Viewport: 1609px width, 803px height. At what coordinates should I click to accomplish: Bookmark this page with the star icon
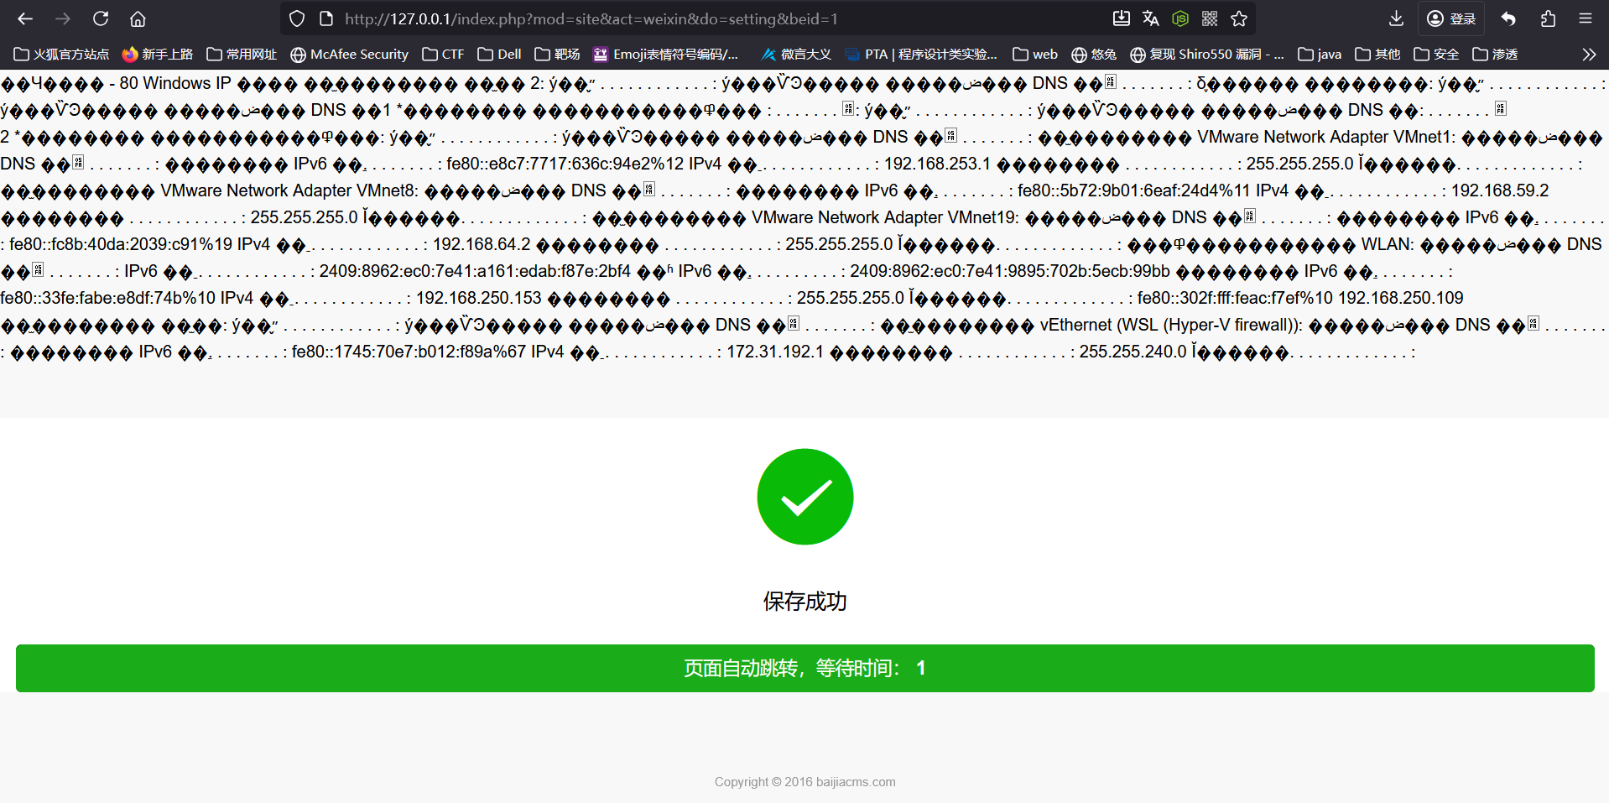pos(1239,18)
